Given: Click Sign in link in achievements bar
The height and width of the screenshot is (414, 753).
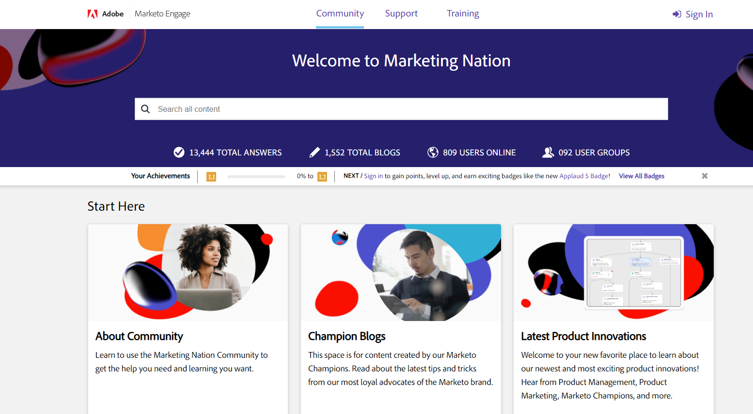Looking at the screenshot, I should click(x=373, y=176).
